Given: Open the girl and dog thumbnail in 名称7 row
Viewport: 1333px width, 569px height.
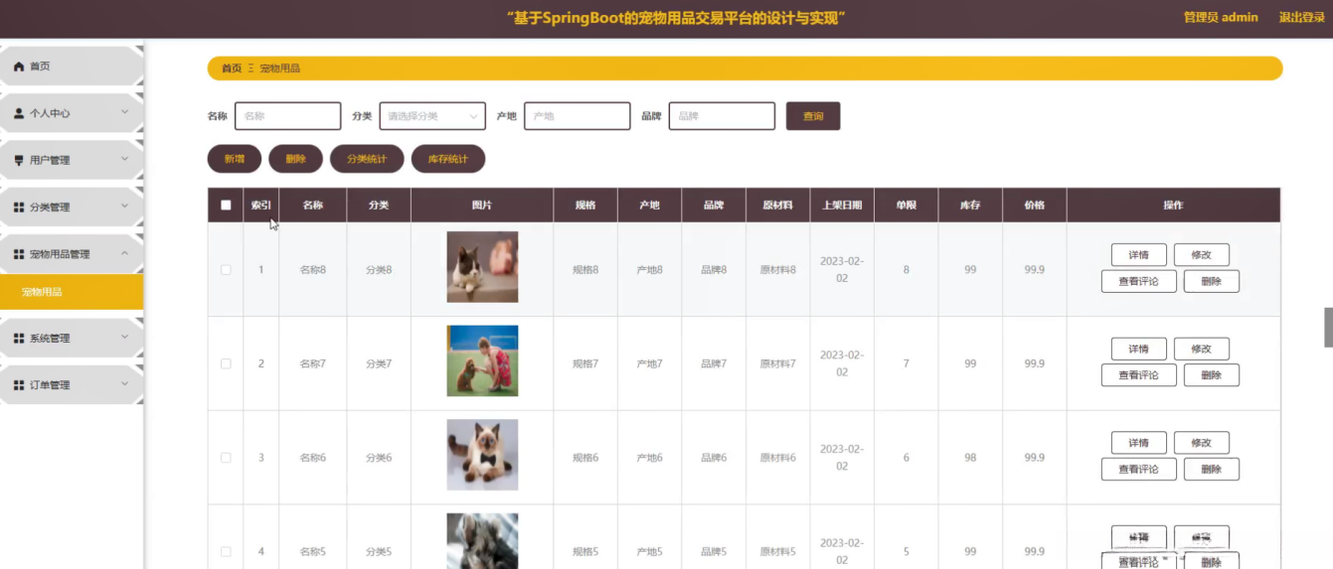Looking at the screenshot, I should click(482, 360).
